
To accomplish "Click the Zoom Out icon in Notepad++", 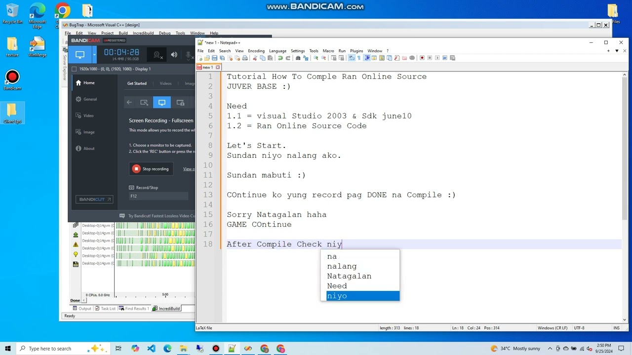I will click(x=323, y=58).
